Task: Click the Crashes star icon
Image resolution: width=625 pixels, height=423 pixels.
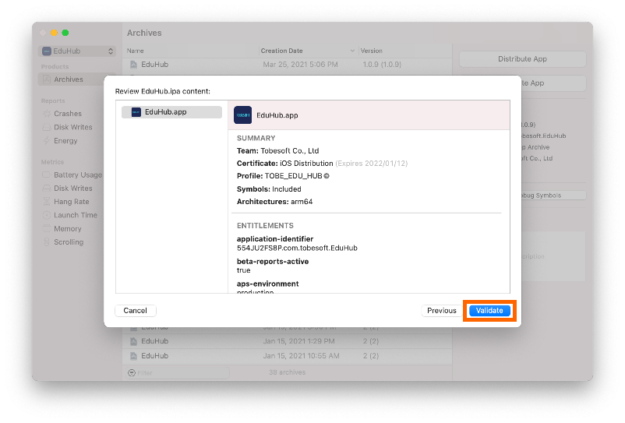Action: coord(47,114)
